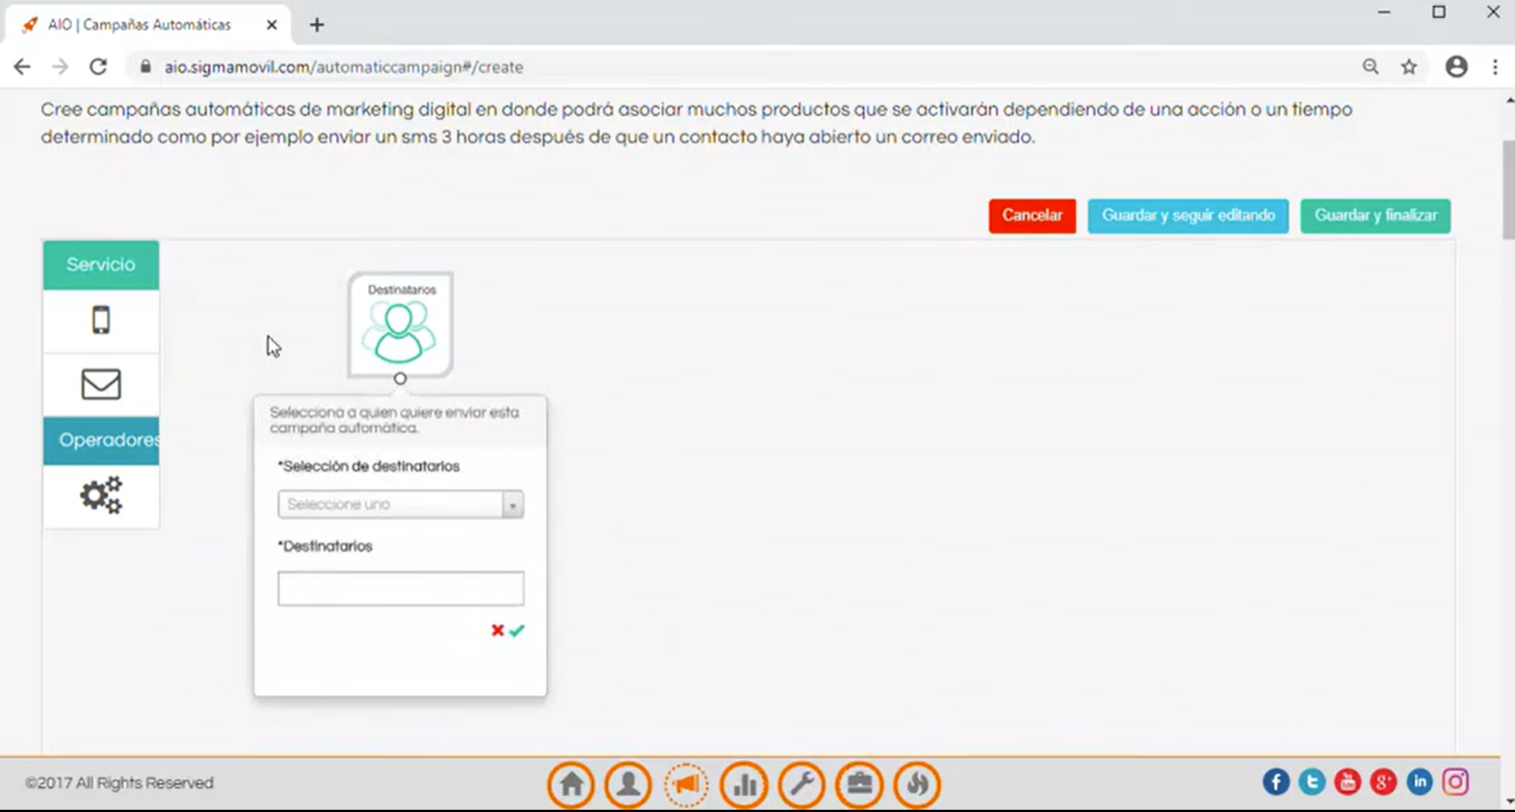Cancel recipients popup with red X
This screenshot has height=812, width=1515.
click(497, 630)
